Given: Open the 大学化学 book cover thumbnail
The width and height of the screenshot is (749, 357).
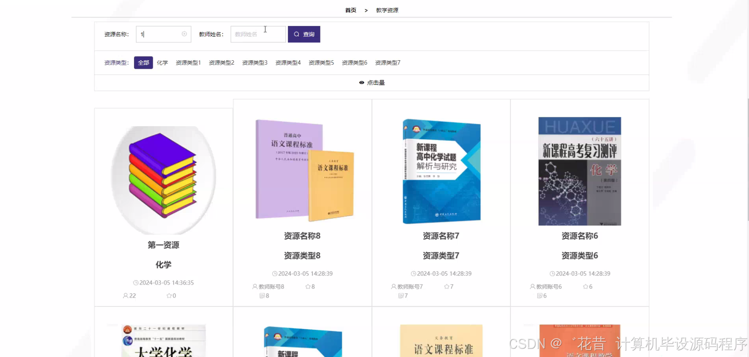Looking at the screenshot, I should (163, 341).
